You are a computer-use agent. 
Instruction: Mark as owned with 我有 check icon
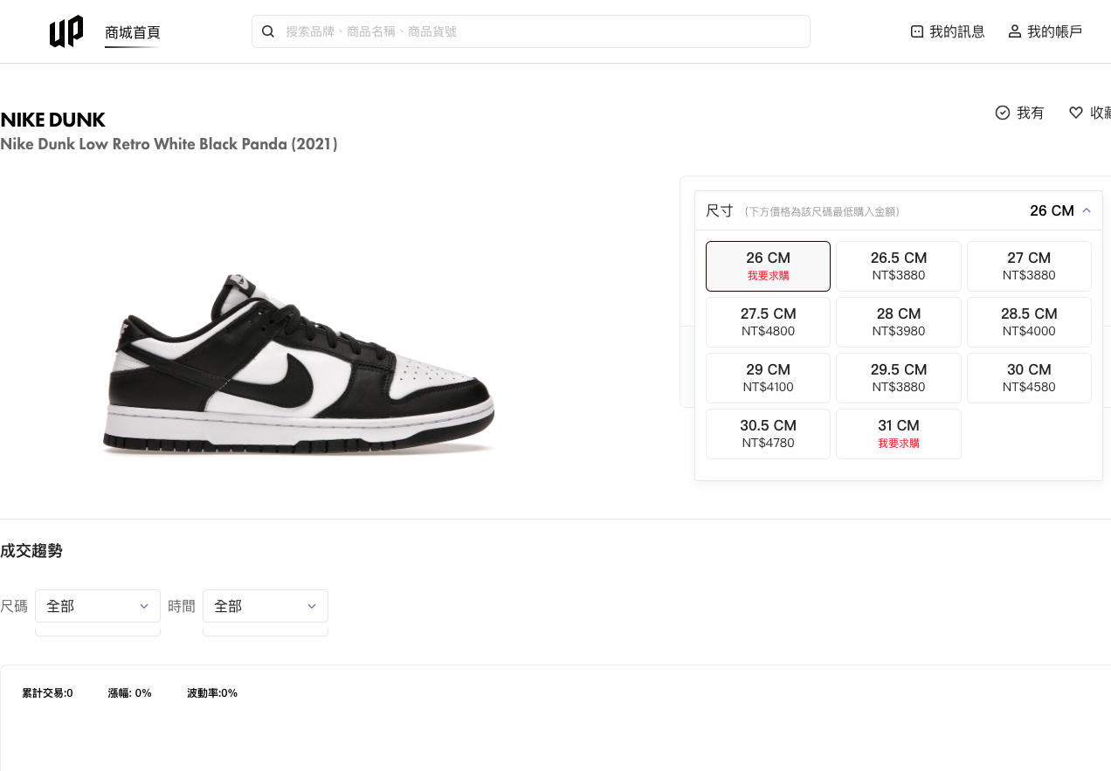tap(1003, 113)
